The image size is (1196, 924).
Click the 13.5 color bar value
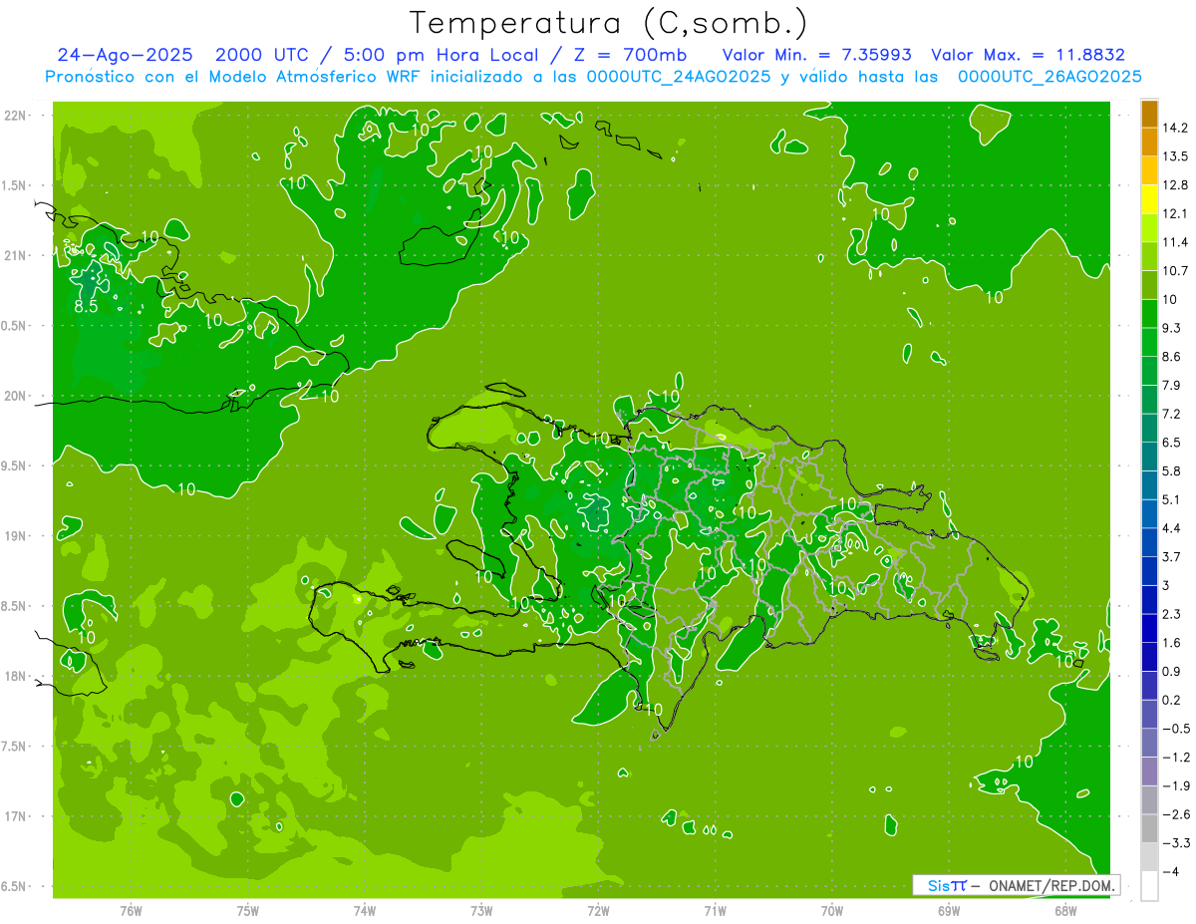1176,156
